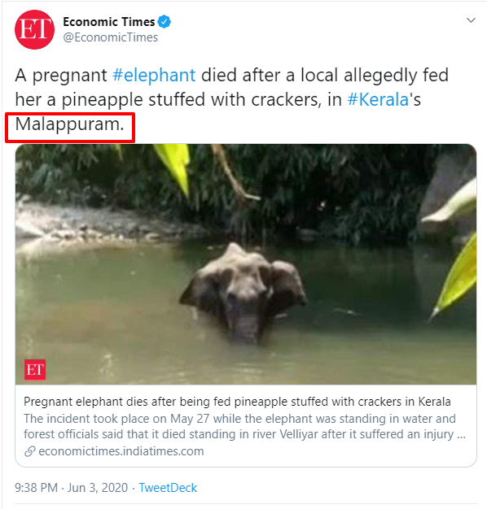Click the #elephant hashtag

[154, 75]
